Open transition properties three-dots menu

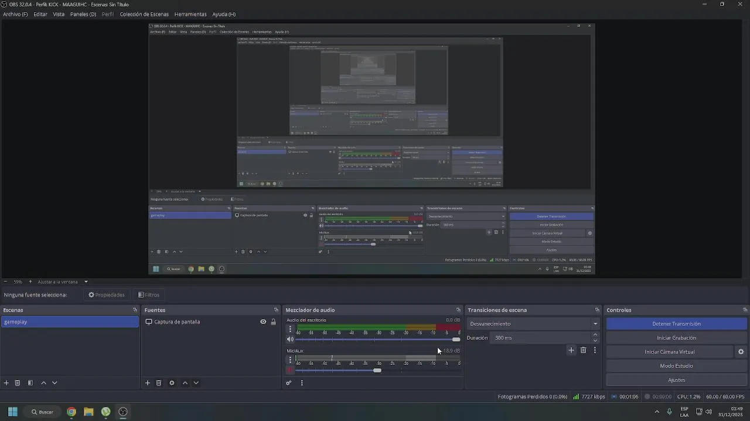pos(595,350)
